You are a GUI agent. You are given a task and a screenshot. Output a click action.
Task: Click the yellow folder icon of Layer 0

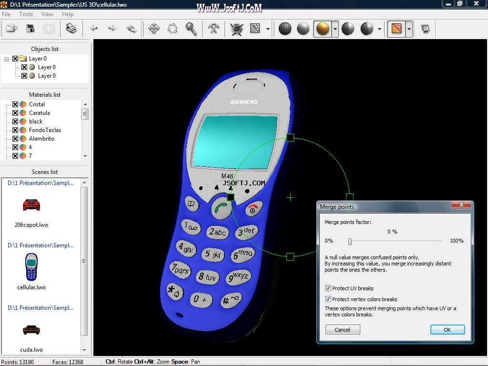[23, 59]
